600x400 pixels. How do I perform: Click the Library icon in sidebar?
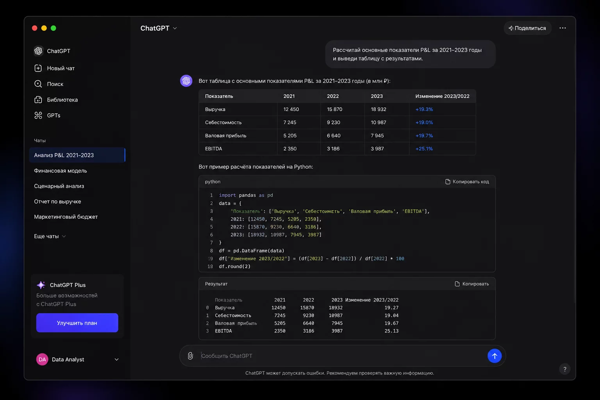(38, 100)
